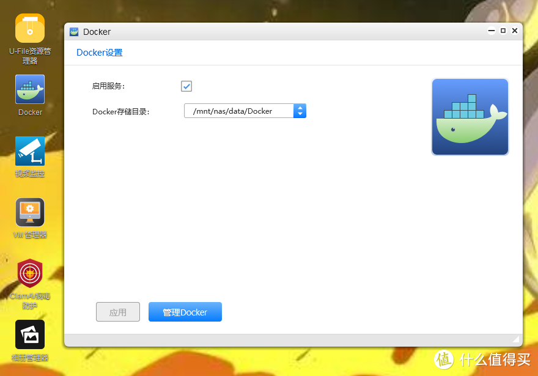Launch Docker from the left dock
The width and height of the screenshot is (538, 376).
[x=29, y=89]
